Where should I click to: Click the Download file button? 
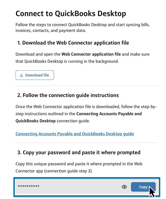point(35,75)
